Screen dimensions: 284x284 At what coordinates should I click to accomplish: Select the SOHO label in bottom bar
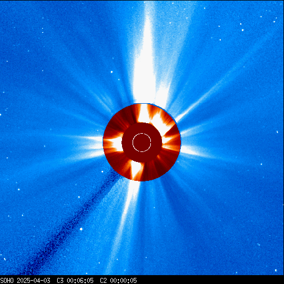(7, 281)
